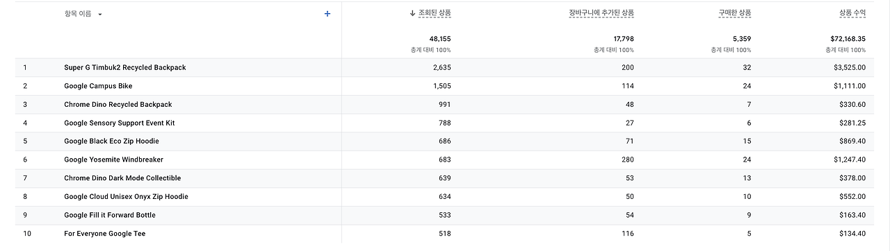
Task: Click revenue cell $869.40
Action: click(x=852, y=141)
